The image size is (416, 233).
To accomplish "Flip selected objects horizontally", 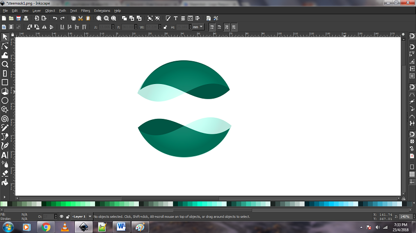I will tap(44, 27).
